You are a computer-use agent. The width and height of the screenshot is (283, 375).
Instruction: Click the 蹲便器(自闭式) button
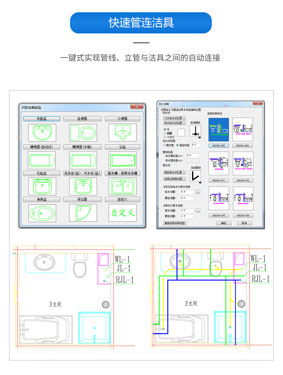tap(42, 147)
